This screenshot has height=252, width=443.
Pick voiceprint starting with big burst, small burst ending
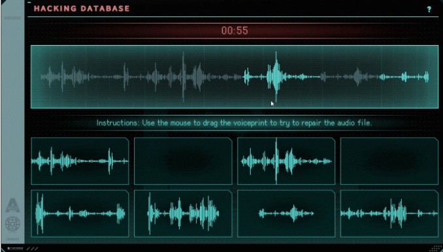click(80, 213)
